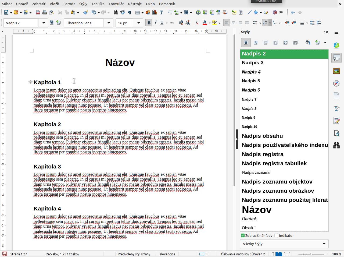The image size is (344, 257).
Task: Expand font color dropdown arrow
Action: (x=210, y=23)
